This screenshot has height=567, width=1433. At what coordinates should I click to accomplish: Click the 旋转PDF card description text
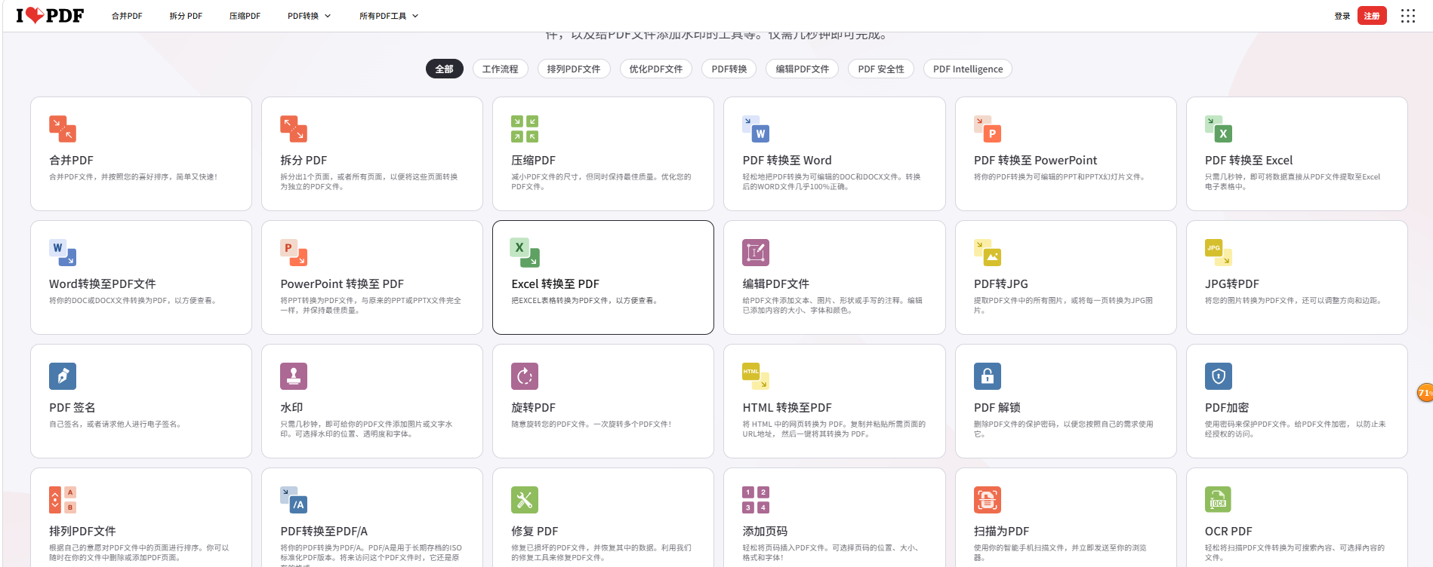tap(591, 424)
